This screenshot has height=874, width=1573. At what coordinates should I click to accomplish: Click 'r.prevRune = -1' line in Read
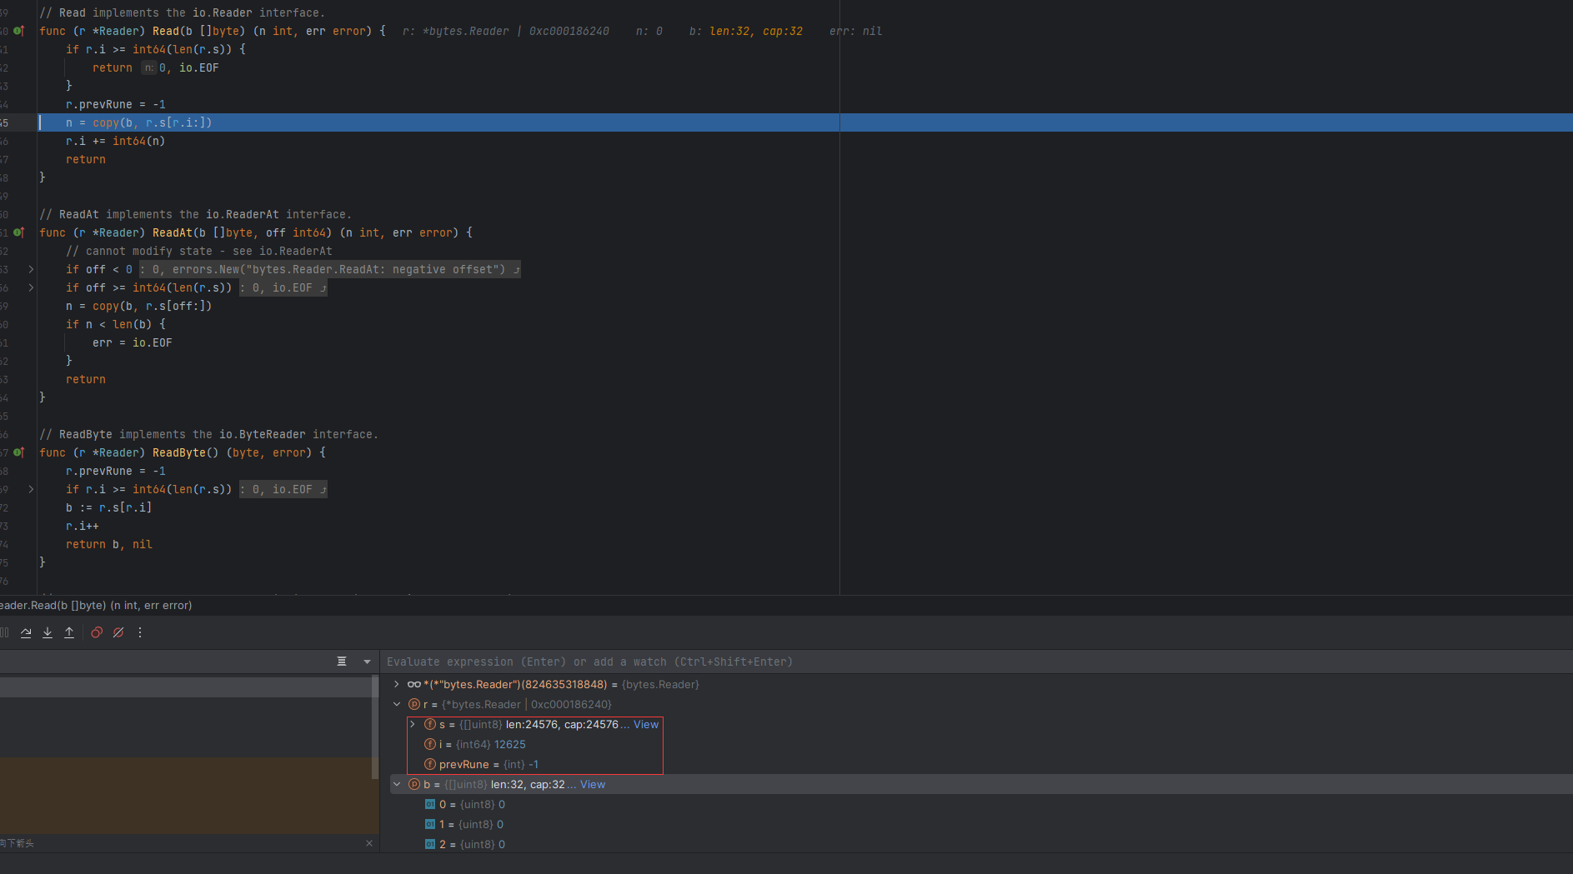(116, 104)
